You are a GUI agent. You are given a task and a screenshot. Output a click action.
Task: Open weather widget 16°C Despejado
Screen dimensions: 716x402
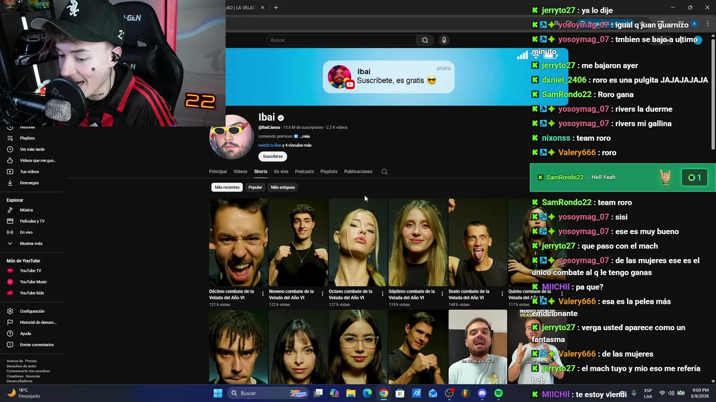pos(22,393)
